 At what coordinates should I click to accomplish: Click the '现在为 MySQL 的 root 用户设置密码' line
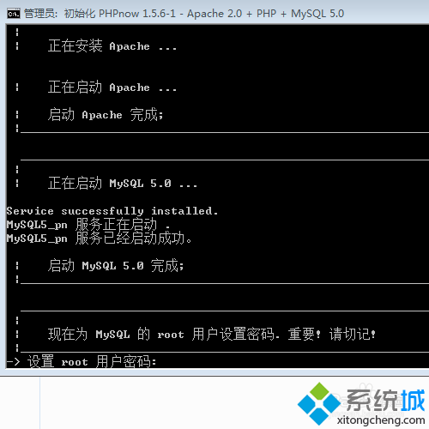coord(164,334)
